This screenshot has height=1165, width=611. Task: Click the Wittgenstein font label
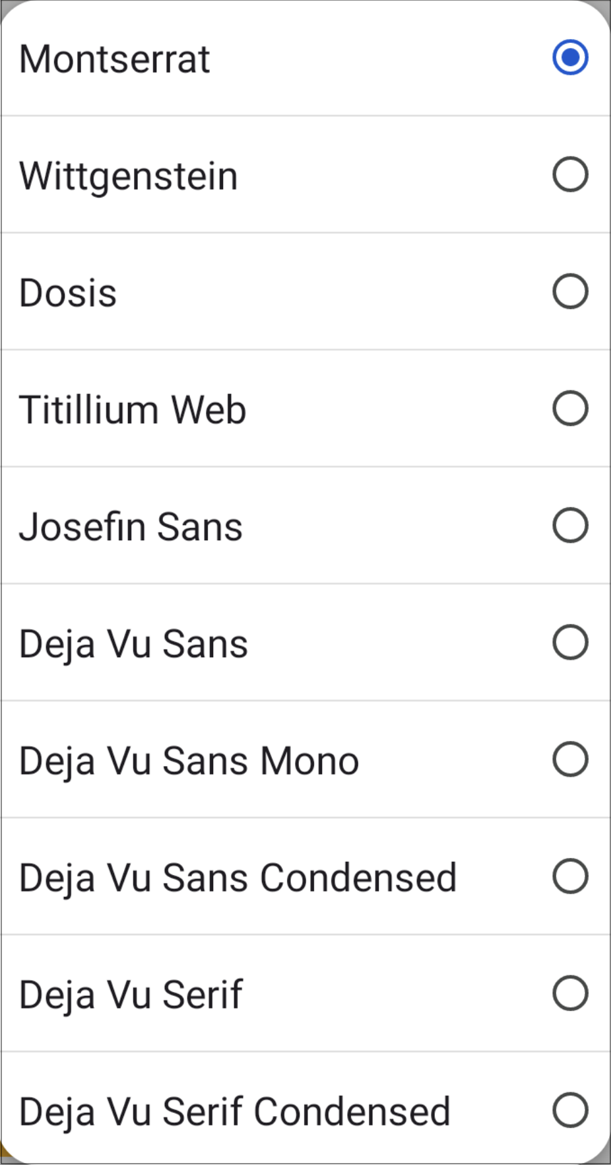pos(128,176)
